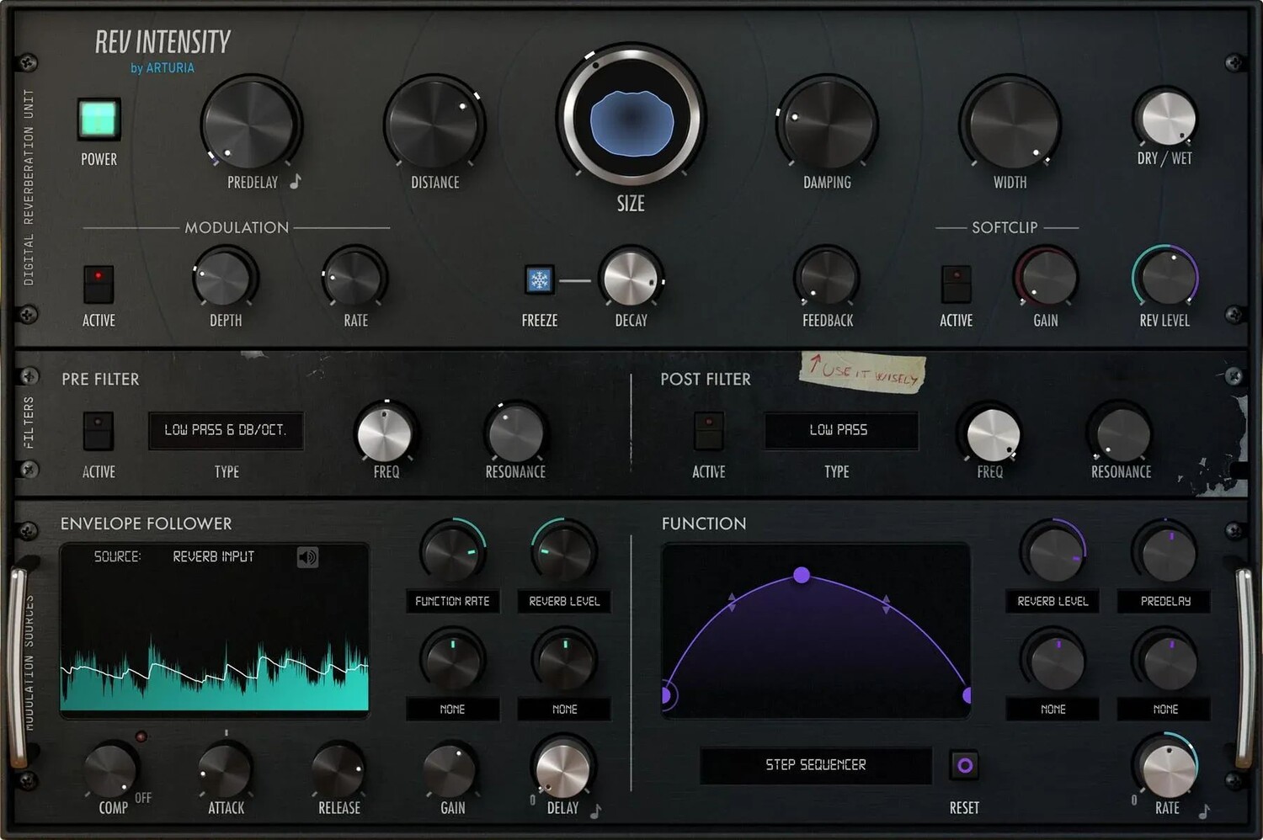1263x840 pixels.
Task: Click the Reverb Input source selector
Action: (213, 557)
